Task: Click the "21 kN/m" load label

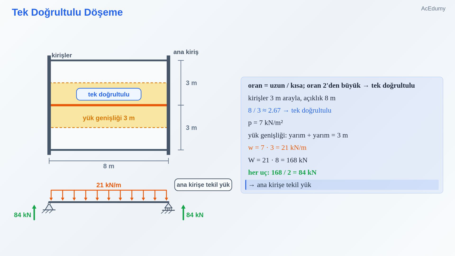Action: (109, 185)
